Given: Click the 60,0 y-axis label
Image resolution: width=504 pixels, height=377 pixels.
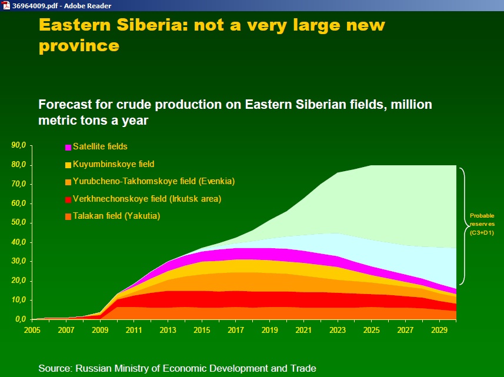Looking at the screenshot, I should (x=19, y=203).
